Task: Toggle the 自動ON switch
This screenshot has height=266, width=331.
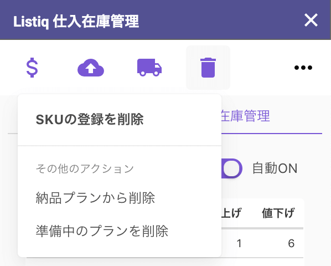Action: click(x=232, y=168)
